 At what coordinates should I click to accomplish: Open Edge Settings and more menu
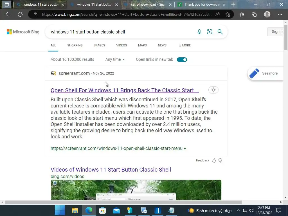coord(280,14)
